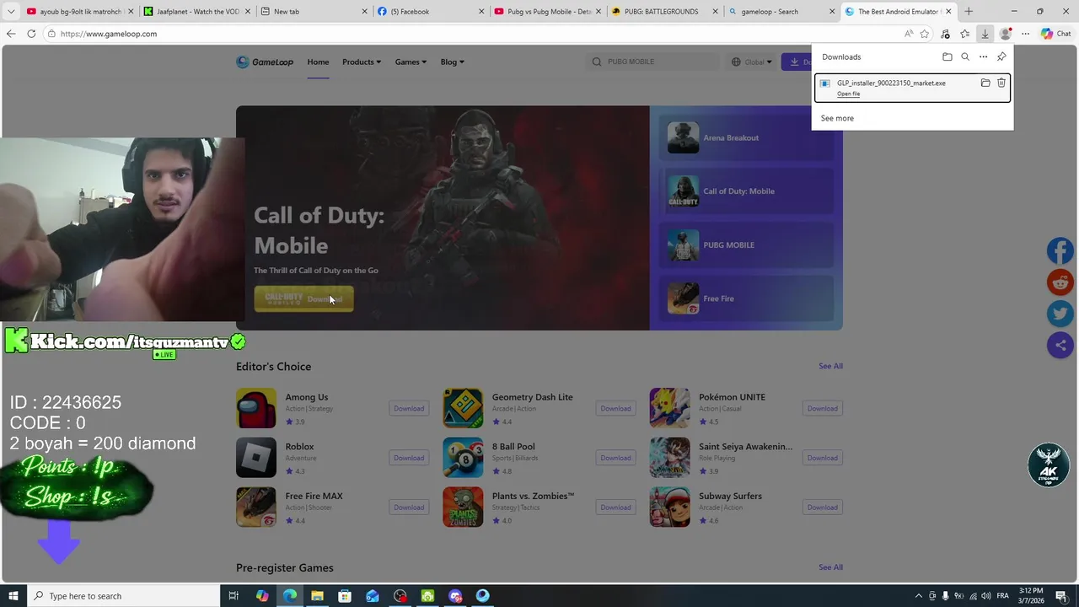This screenshot has height=607, width=1079.
Task: Open the Global region dropdown
Action: 753,62
